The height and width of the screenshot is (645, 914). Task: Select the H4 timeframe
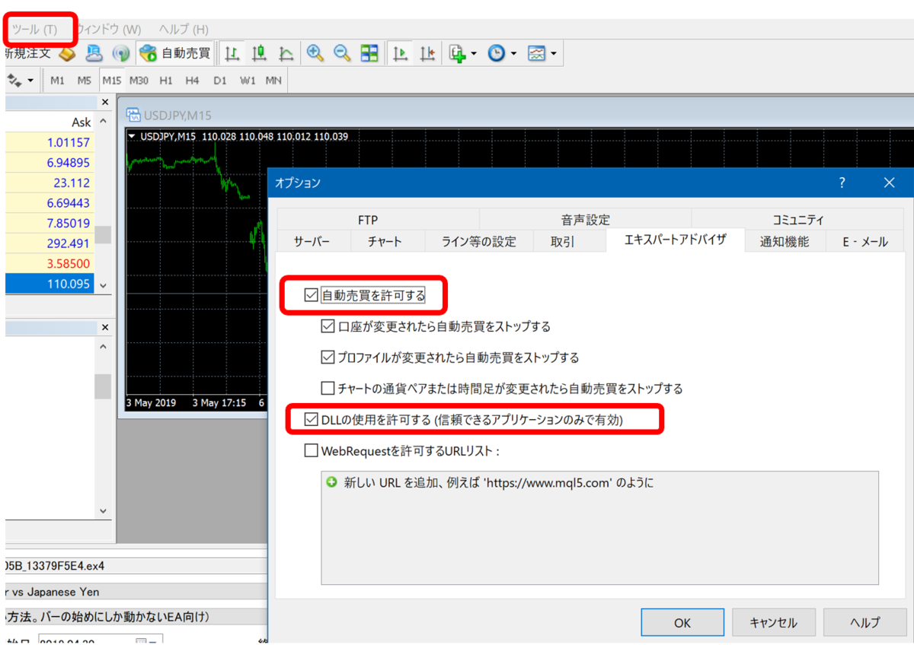click(x=192, y=81)
